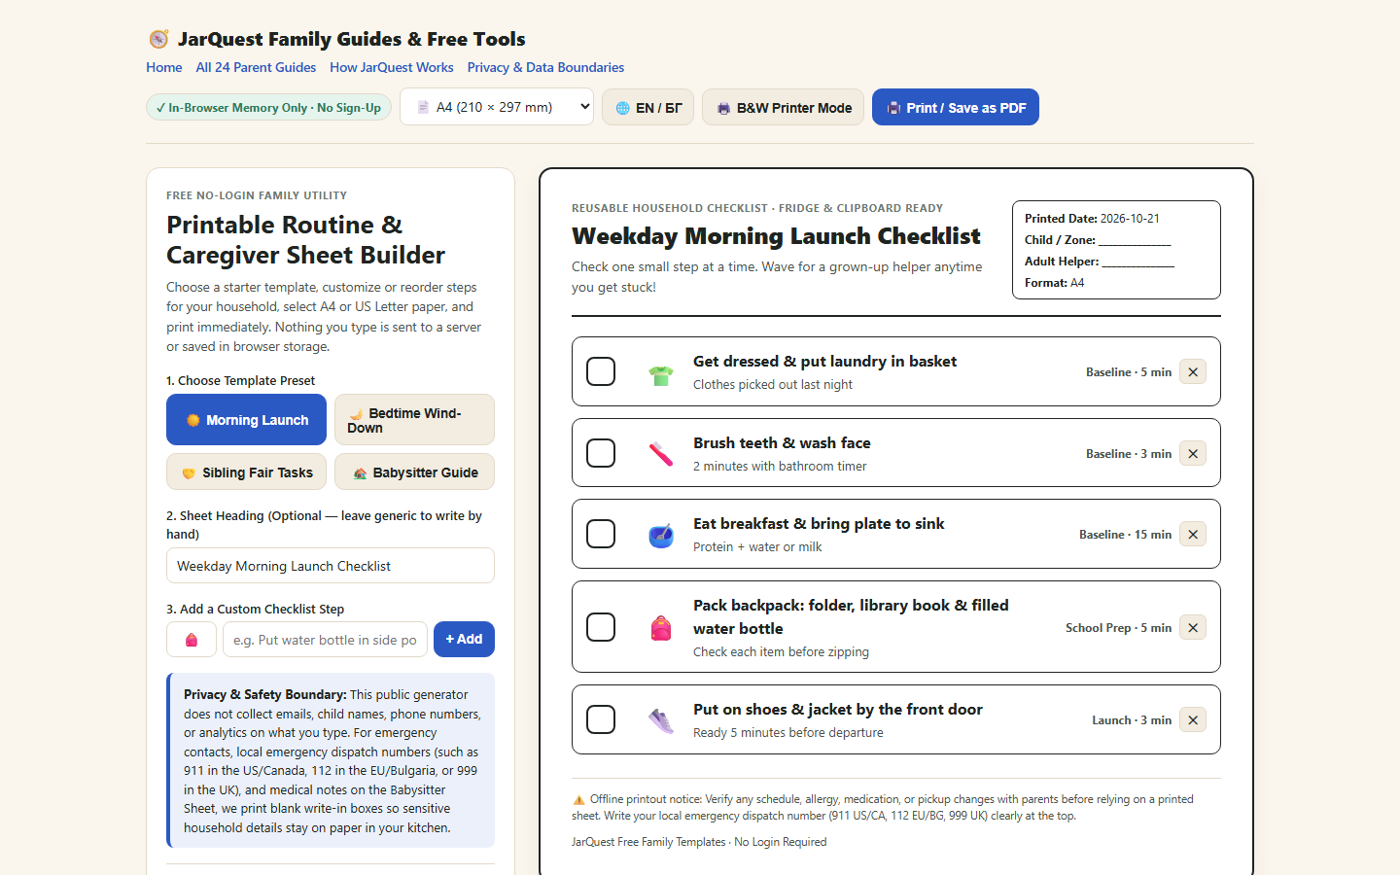Click 'Clothes picked out last night' note
This screenshot has height=875, width=1400.
pos(773,385)
